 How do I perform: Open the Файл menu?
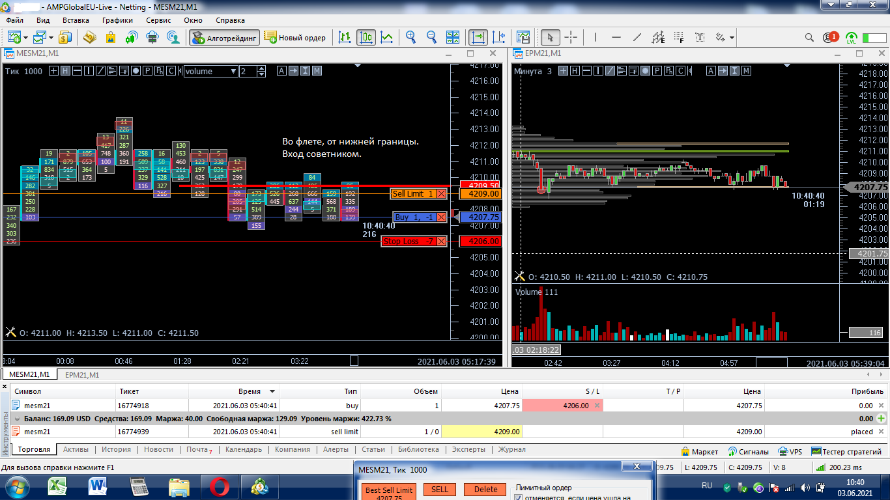tap(14, 20)
